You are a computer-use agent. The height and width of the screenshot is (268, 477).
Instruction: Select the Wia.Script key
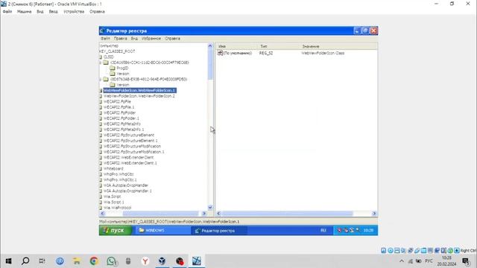click(x=112, y=197)
